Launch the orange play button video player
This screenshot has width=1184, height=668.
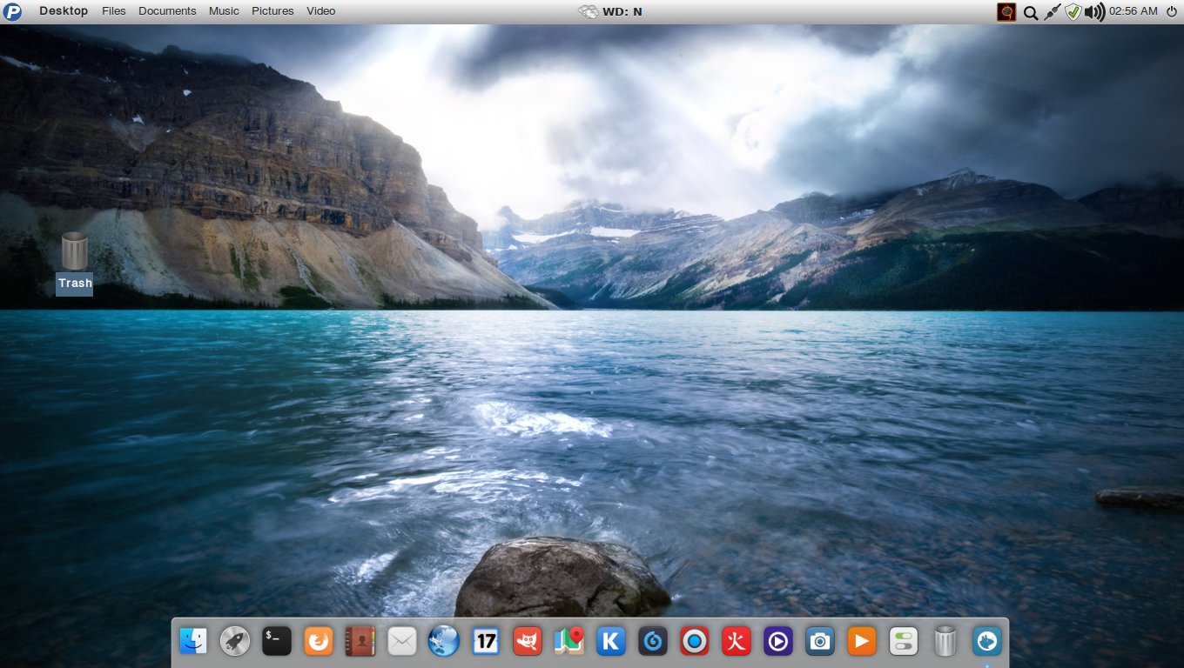click(x=862, y=642)
